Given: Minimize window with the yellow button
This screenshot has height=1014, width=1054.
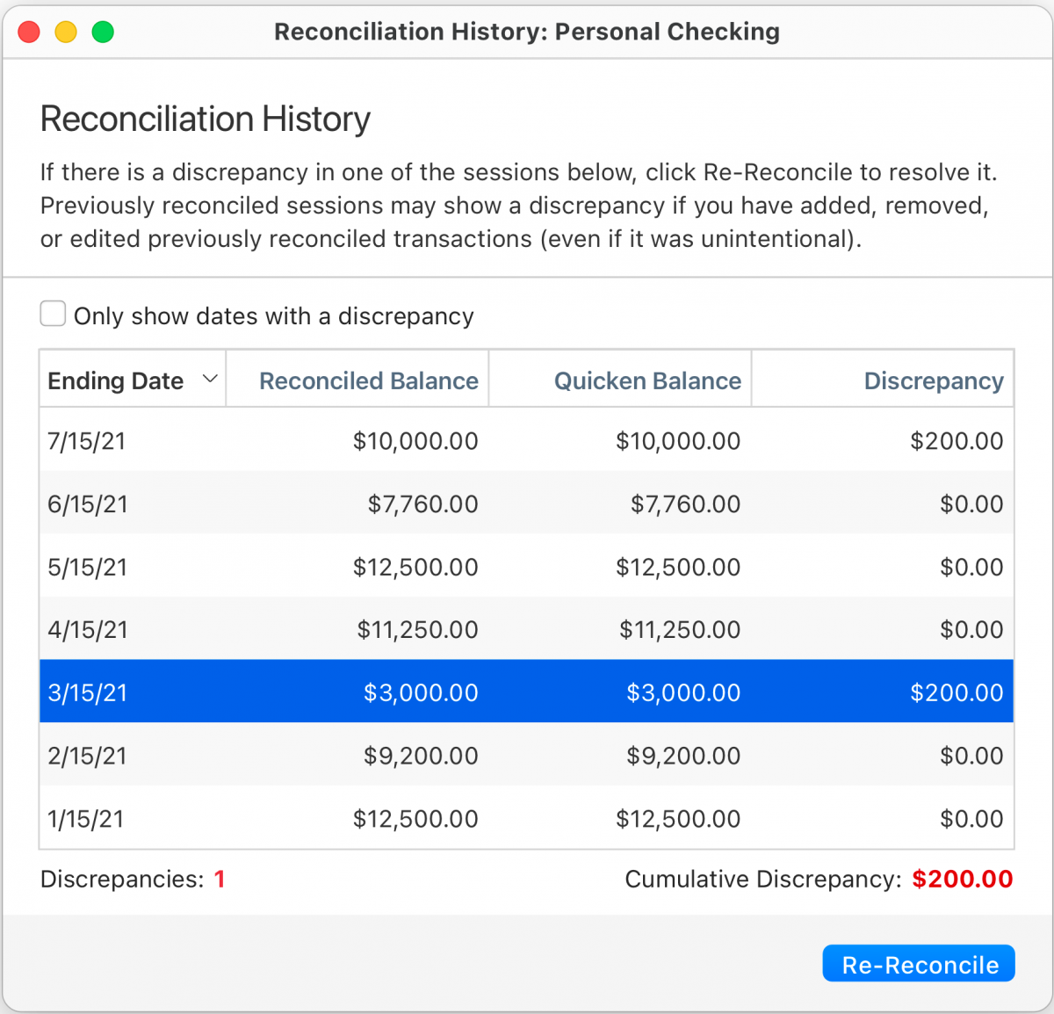Looking at the screenshot, I should pos(66,33).
